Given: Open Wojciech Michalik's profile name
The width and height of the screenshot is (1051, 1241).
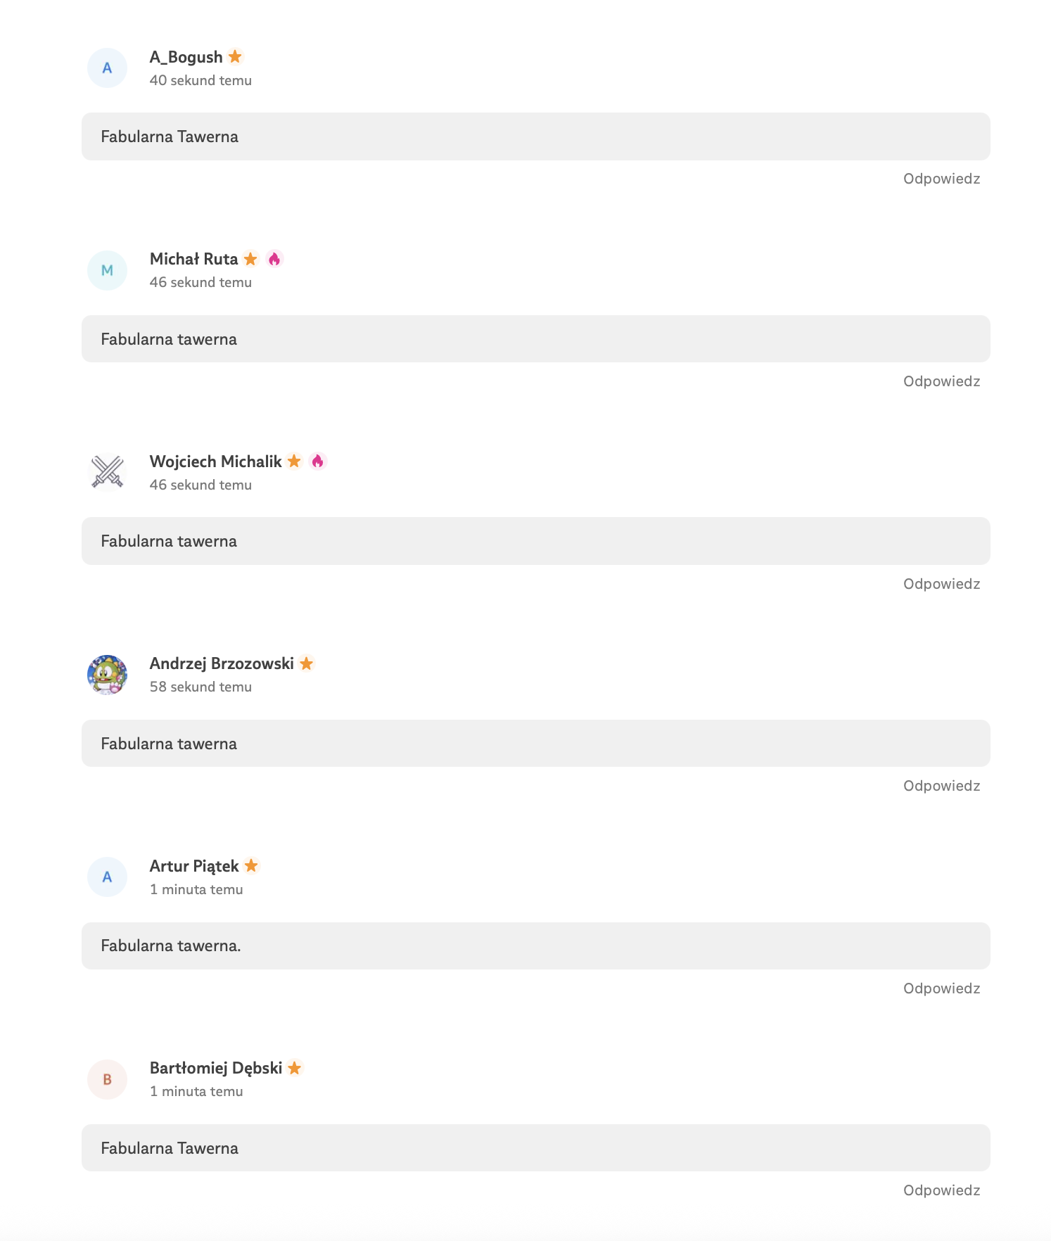Looking at the screenshot, I should [215, 462].
